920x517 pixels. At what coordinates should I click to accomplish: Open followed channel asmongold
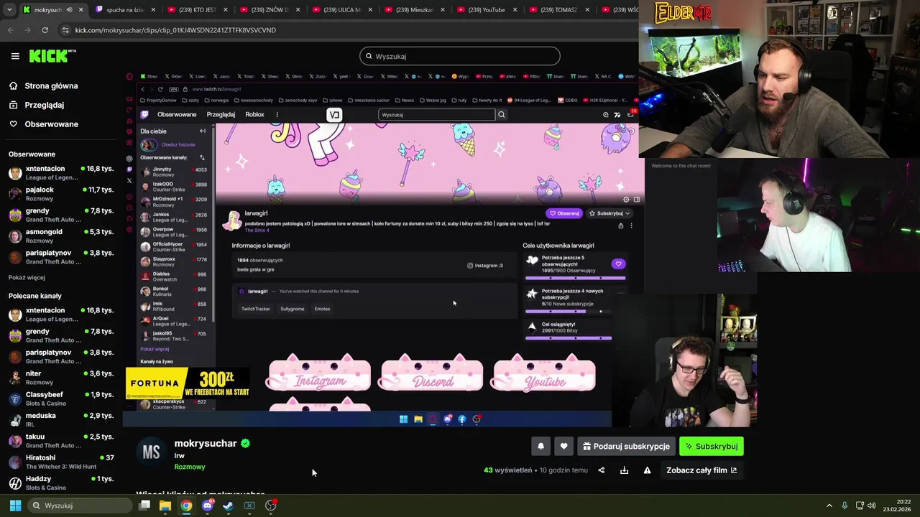(61, 236)
